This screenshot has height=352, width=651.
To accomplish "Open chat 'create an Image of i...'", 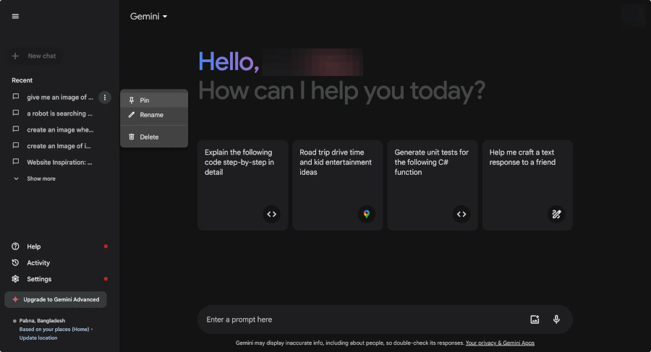I will (x=59, y=146).
